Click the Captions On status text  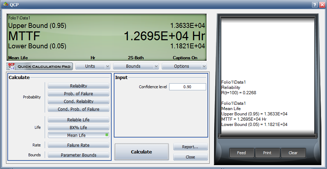pos(185,58)
